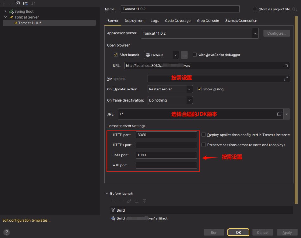Open the Application server dropdown

255,33
